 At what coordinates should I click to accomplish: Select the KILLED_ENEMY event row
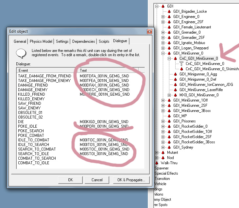pyautogui.click(x=31, y=99)
